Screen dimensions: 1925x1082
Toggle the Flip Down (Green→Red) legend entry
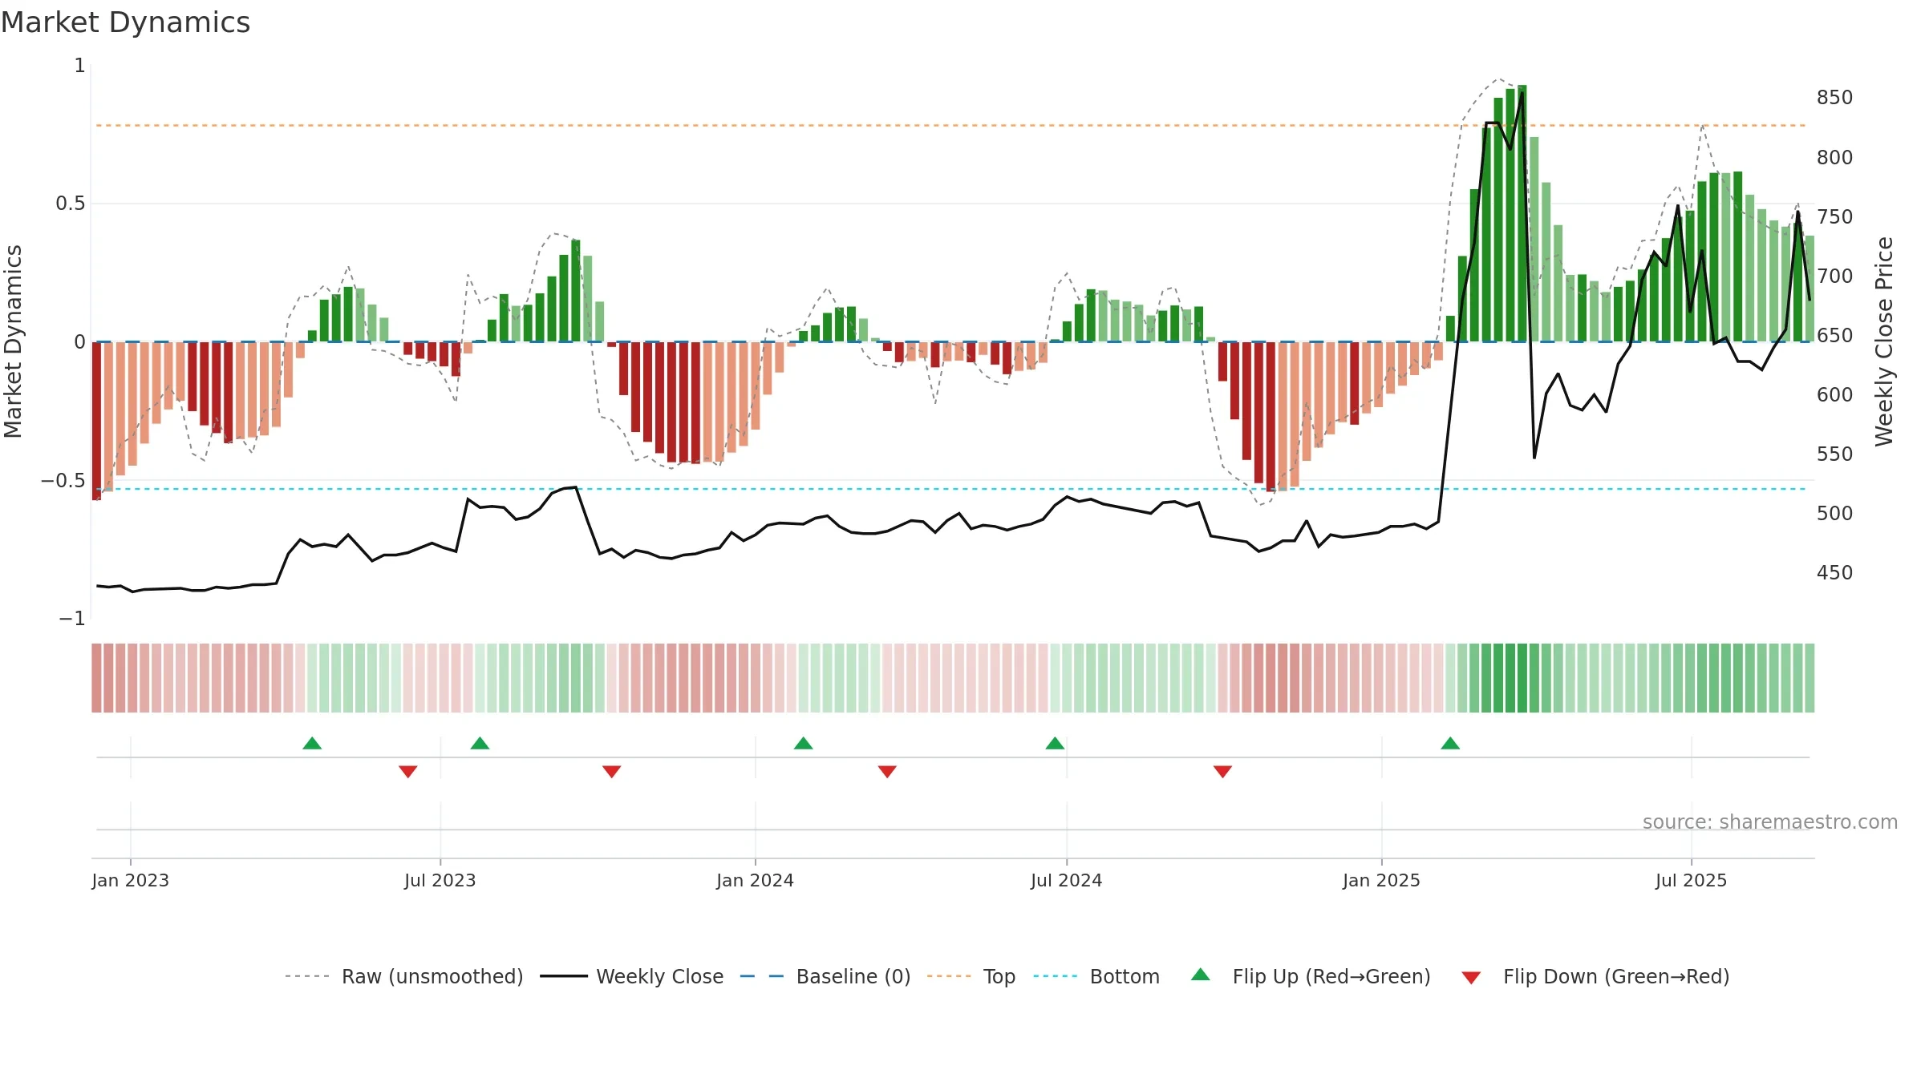1595,976
